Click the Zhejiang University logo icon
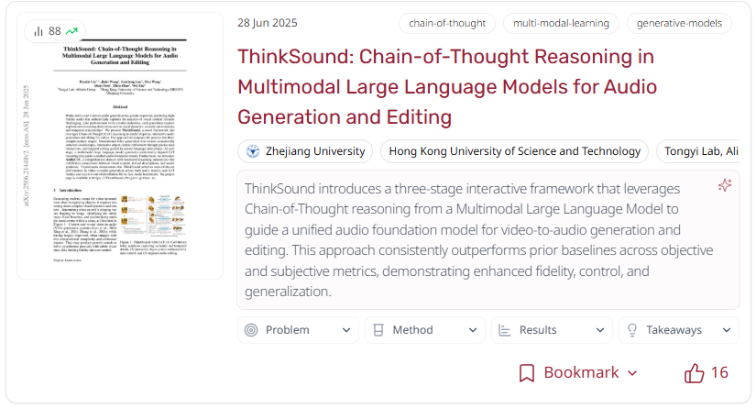The width and height of the screenshot is (756, 408). pyautogui.click(x=251, y=151)
